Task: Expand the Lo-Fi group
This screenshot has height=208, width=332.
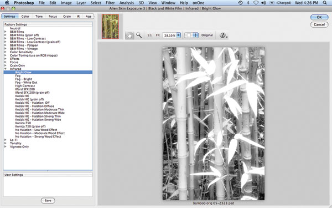Action: pyautogui.click(x=6, y=140)
